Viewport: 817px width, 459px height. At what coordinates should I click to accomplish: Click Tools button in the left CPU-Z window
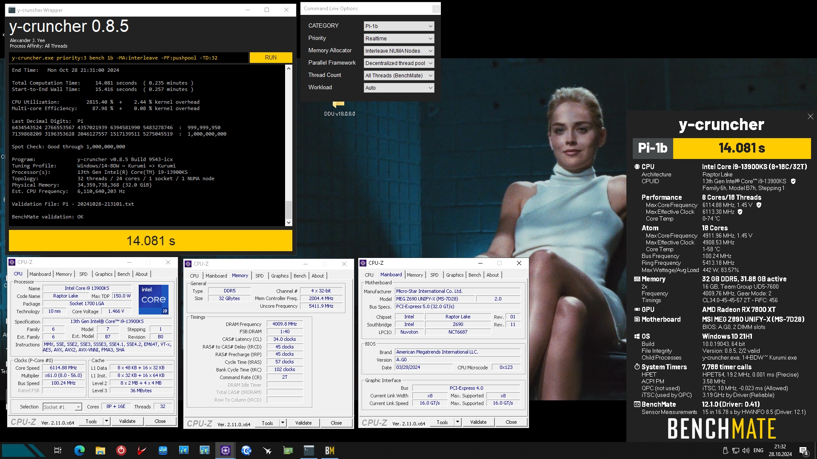point(91,421)
